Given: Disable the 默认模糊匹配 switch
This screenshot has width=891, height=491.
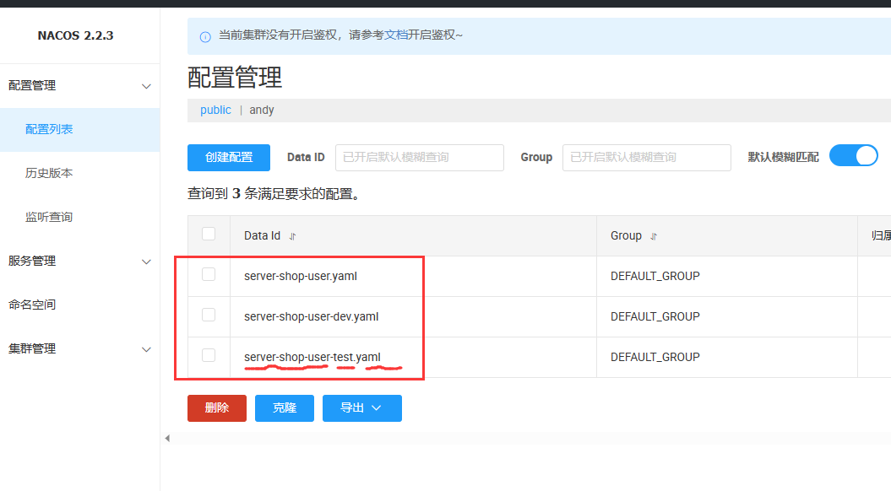Looking at the screenshot, I should [854, 155].
